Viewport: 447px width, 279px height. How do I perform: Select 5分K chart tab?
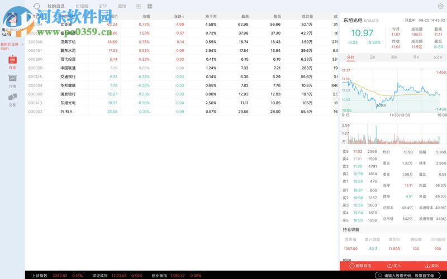point(438,57)
